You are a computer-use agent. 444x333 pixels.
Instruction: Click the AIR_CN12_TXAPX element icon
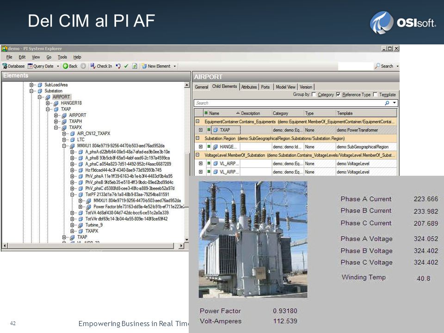pos(73,134)
